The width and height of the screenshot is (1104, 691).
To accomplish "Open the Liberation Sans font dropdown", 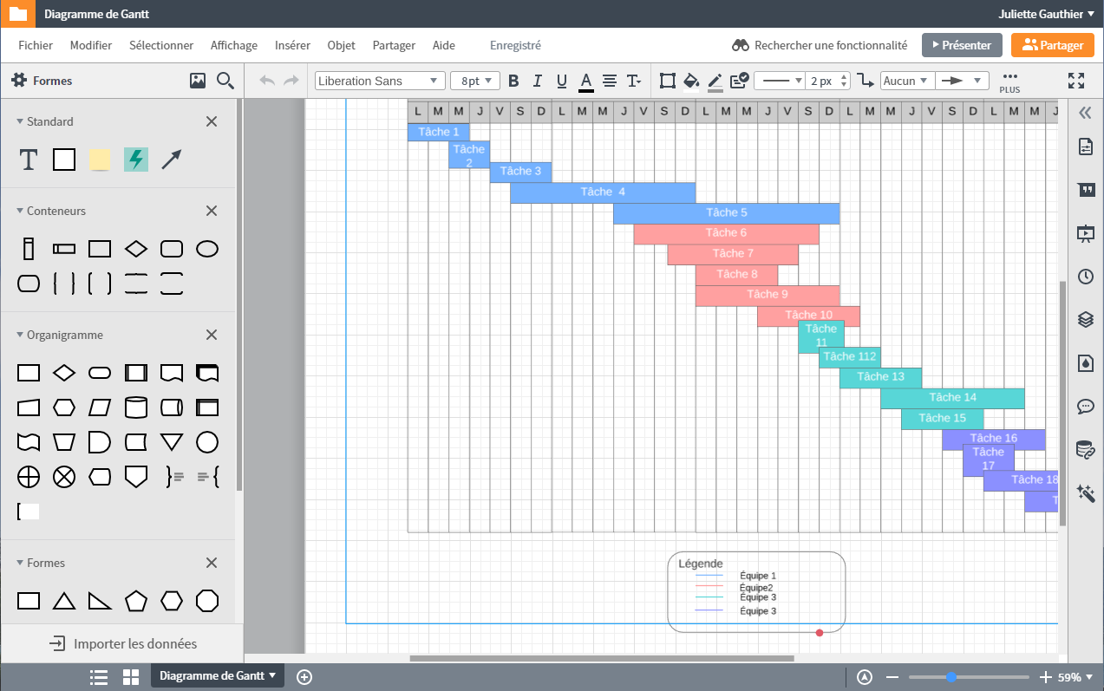I will [x=379, y=81].
